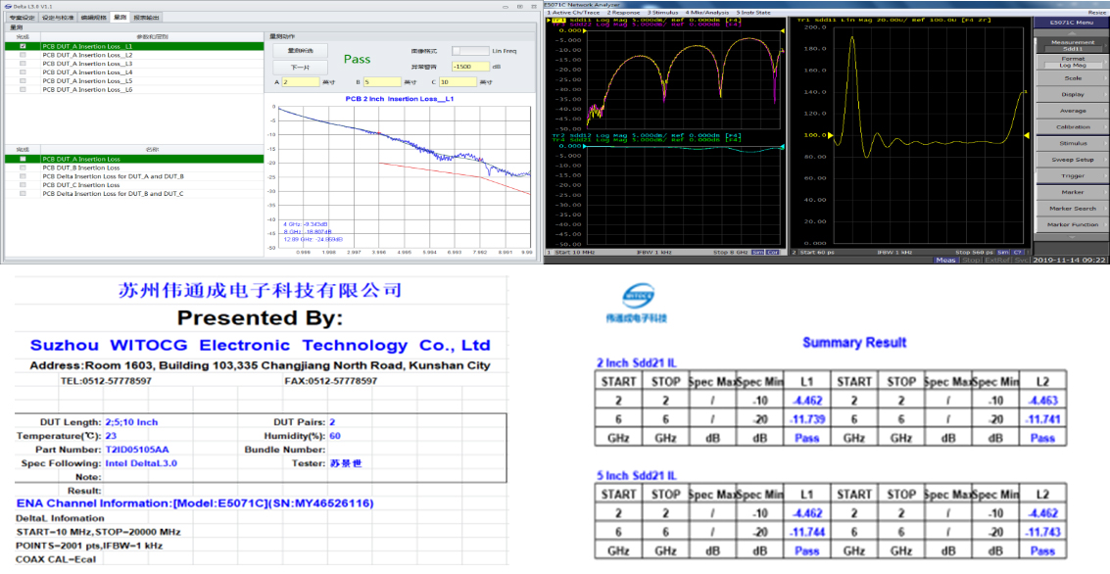Expand the Display softkey menu
The image size is (1110, 574).
(1073, 94)
